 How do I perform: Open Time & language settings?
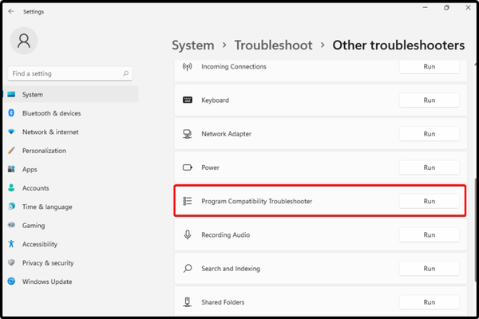point(46,207)
